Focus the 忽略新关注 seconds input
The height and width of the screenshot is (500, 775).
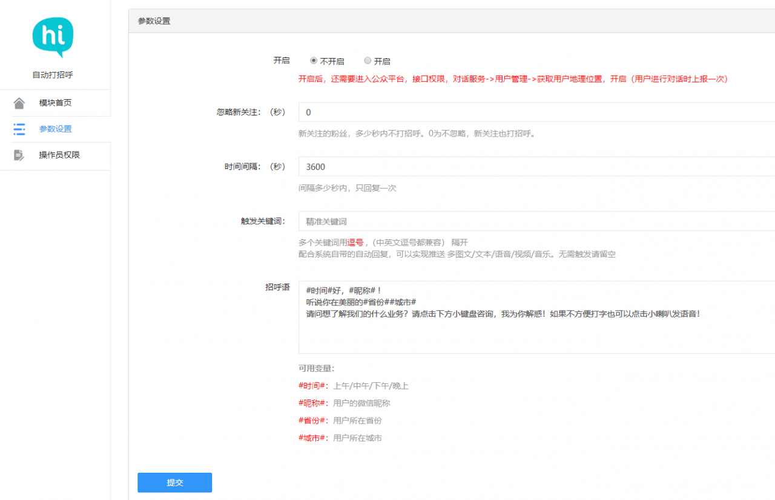coord(536,112)
